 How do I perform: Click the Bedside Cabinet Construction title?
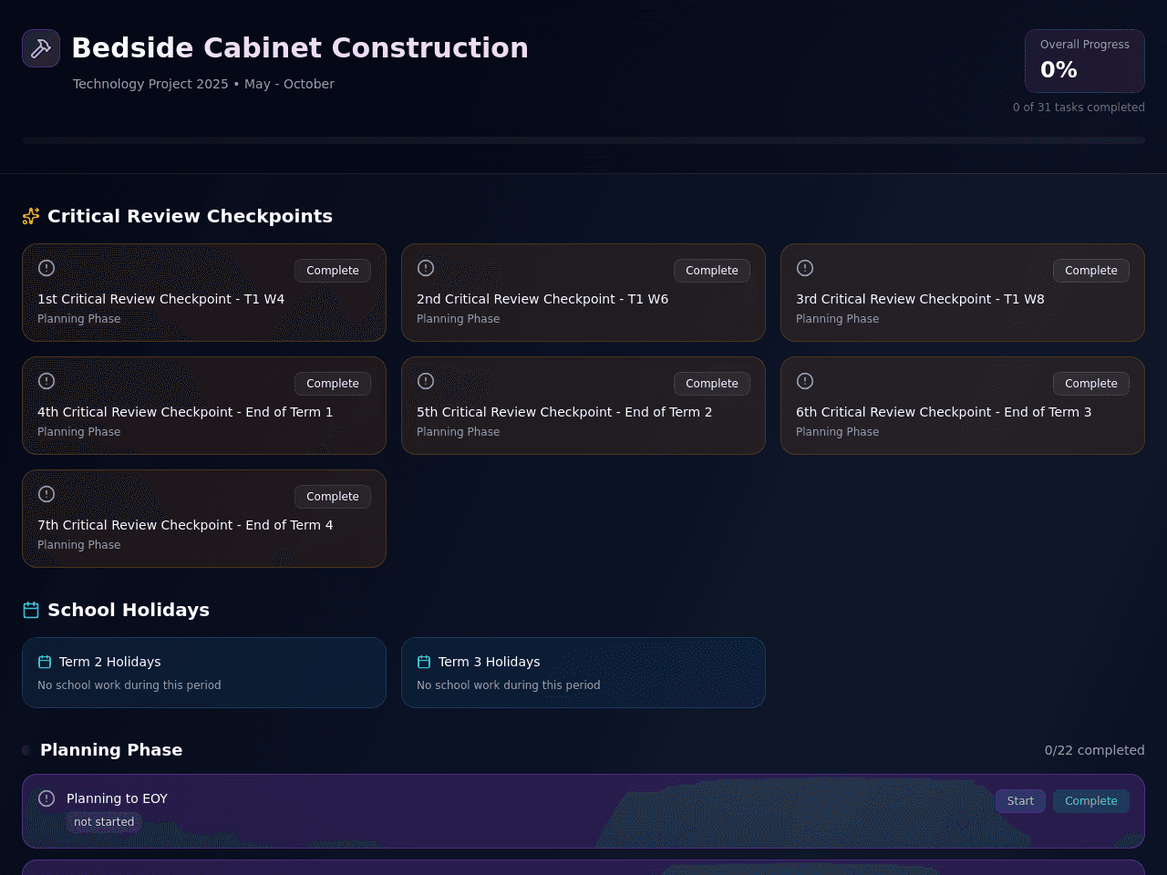(300, 47)
